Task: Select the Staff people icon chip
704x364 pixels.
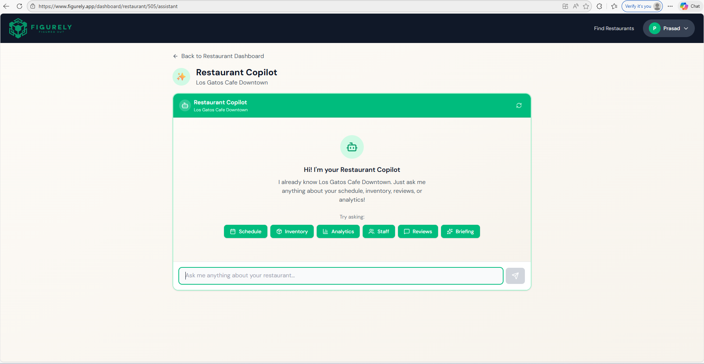Action: (x=378, y=231)
